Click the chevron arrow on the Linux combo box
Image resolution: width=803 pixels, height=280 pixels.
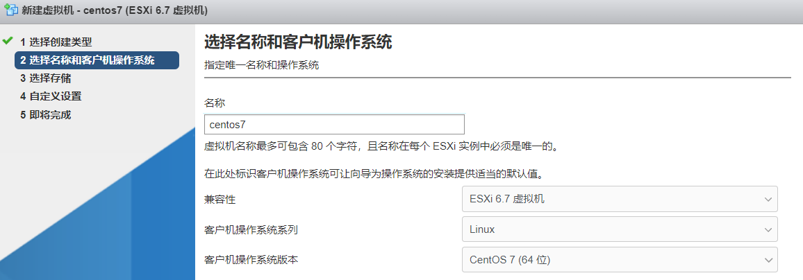[x=768, y=230]
